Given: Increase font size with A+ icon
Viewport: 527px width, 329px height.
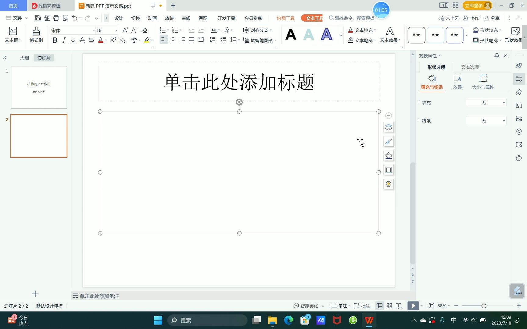Looking at the screenshot, I should (x=125, y=30).
